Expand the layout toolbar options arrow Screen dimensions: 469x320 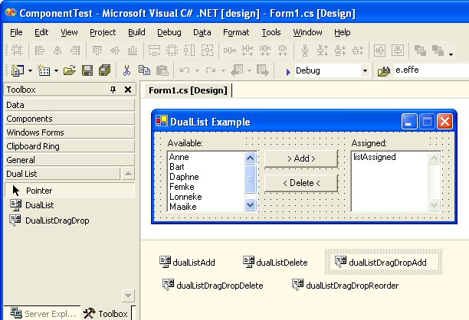point(451,54)
